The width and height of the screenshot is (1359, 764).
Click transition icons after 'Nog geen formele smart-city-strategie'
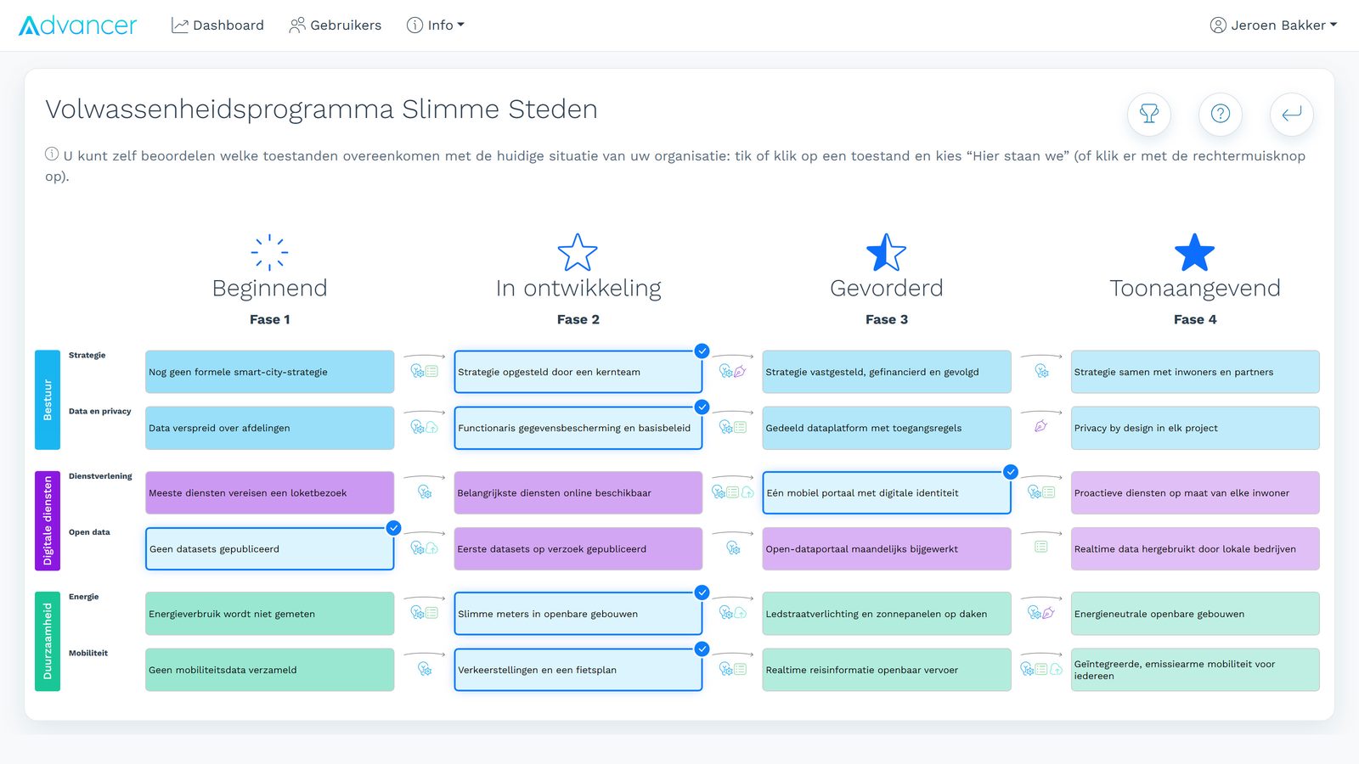[x=425, y=371]
